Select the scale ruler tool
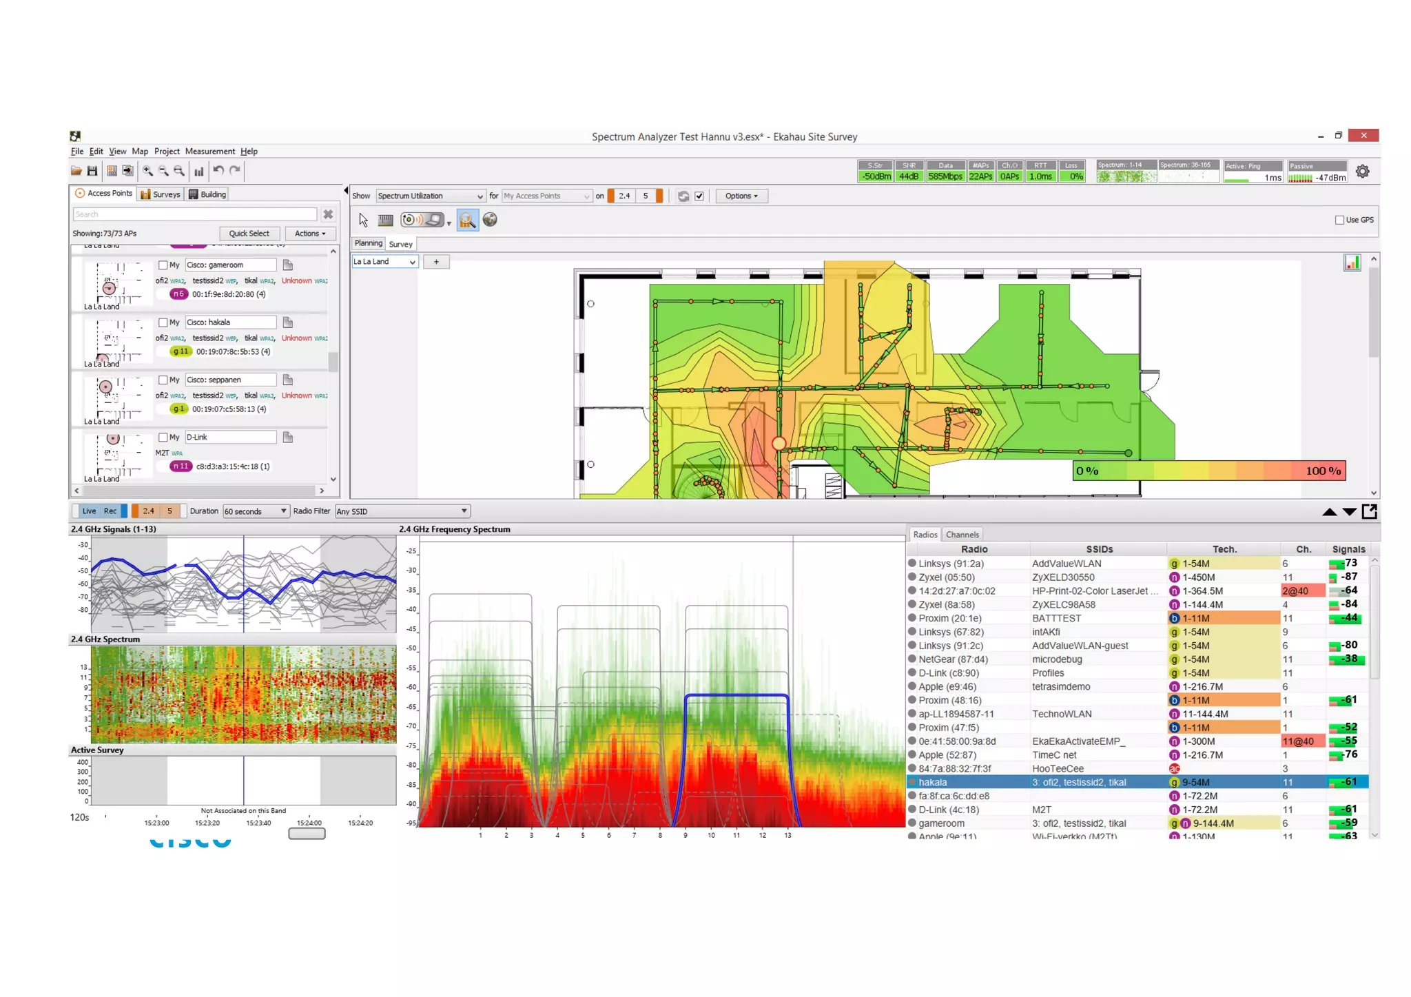 386,220
